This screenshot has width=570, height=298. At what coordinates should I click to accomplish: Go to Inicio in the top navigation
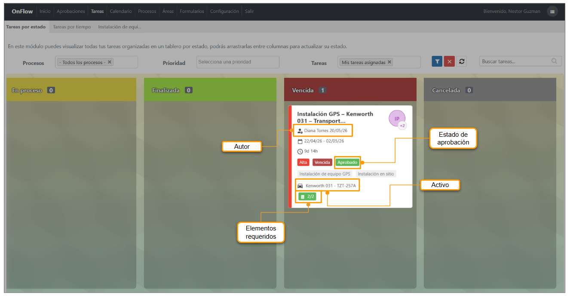45,12
